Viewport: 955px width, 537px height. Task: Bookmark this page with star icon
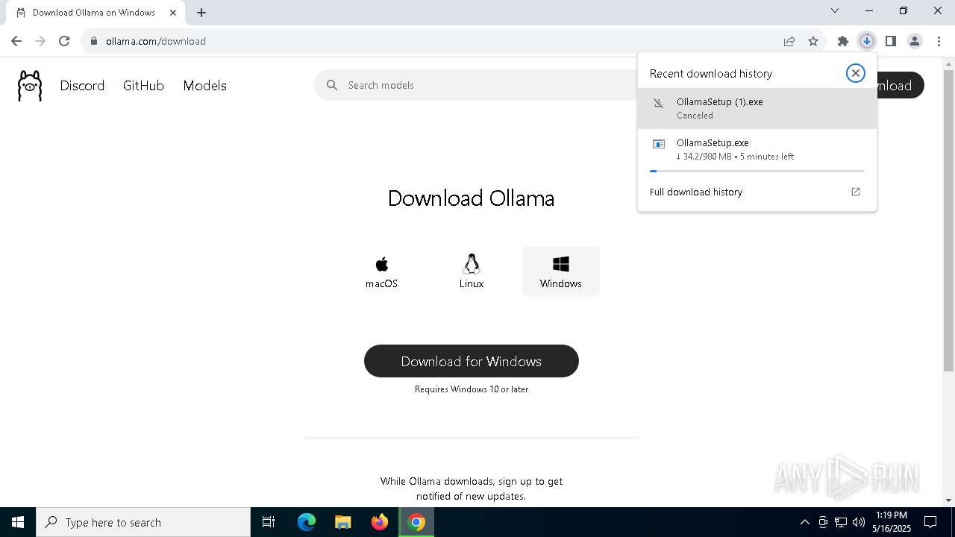point(813,41)
